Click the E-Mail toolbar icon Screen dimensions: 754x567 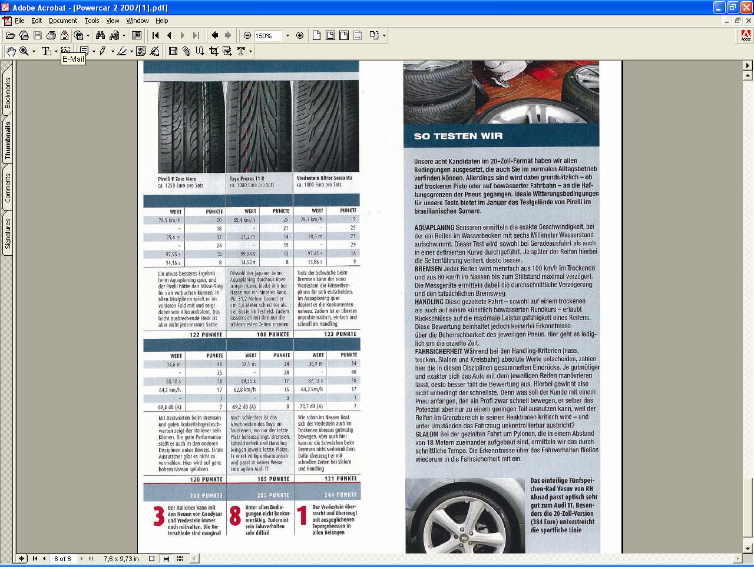64,35
